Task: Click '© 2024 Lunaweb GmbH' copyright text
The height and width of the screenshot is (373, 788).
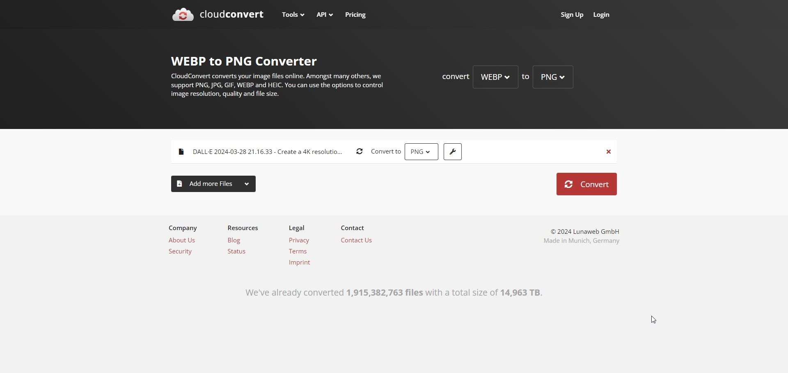Action: [x=585, y=232]
